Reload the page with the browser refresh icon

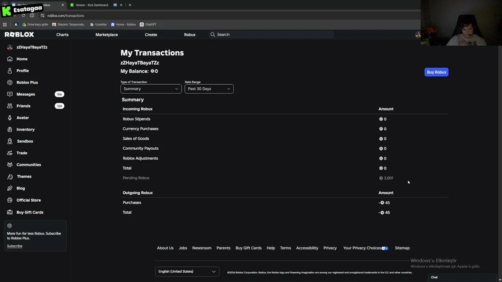tap(23, 16)
